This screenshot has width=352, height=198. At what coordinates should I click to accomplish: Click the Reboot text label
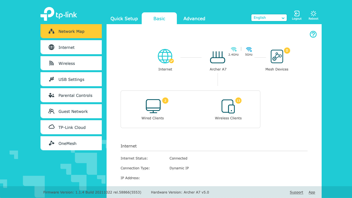pyautogui.click(x=313, y=19)
